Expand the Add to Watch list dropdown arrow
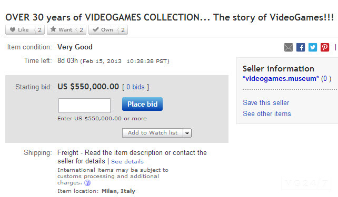338x197 pixels. coord(187,133)
